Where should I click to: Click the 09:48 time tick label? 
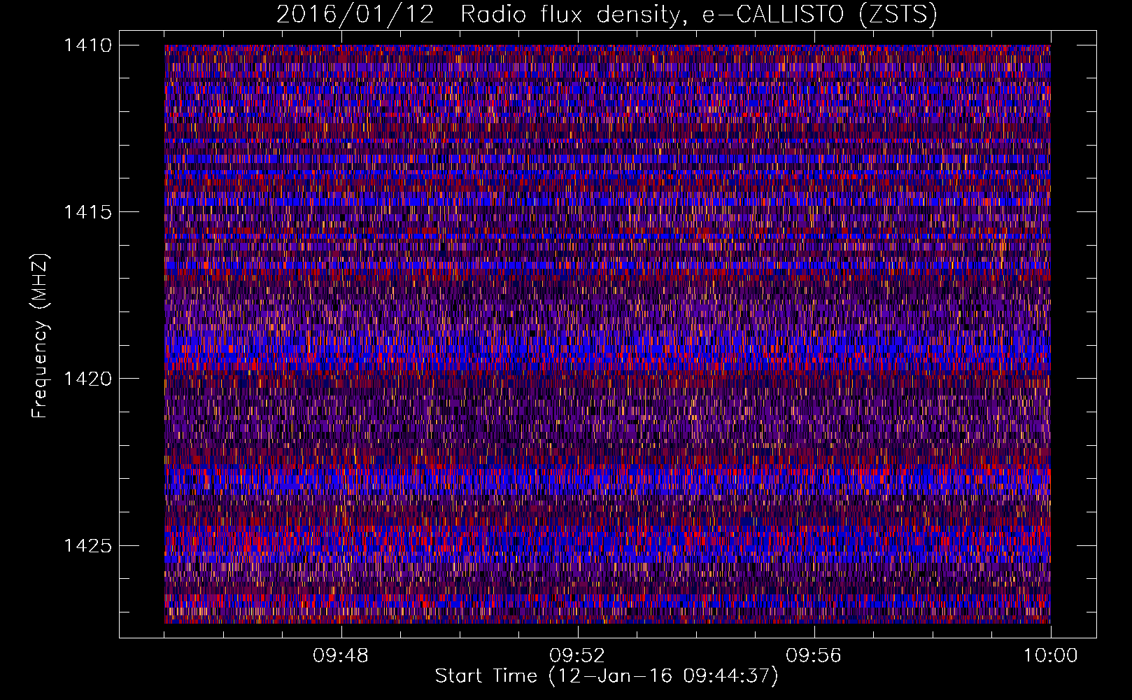coord(341,656)
